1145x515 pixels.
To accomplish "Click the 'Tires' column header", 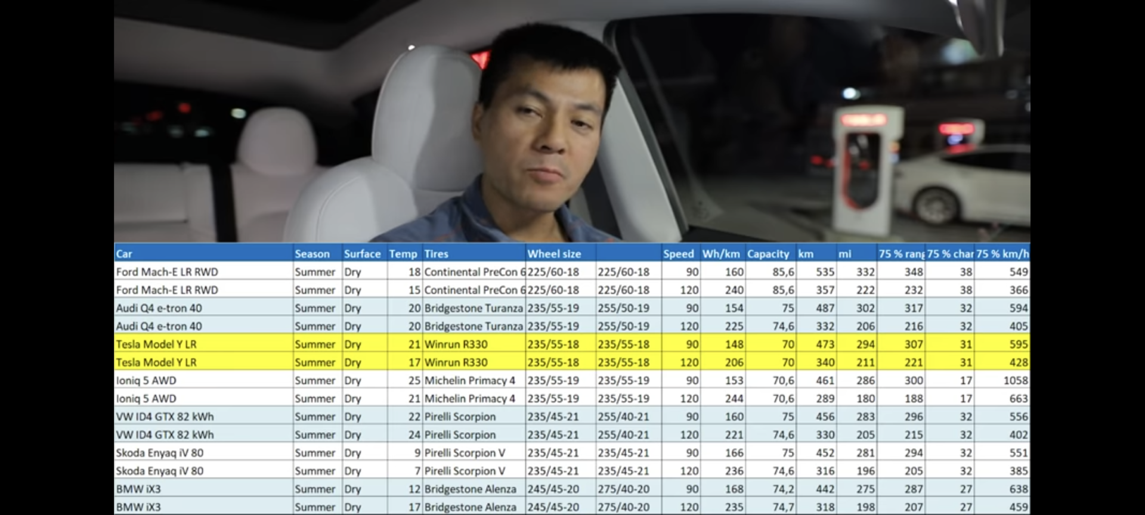I will tap(474, 253).
